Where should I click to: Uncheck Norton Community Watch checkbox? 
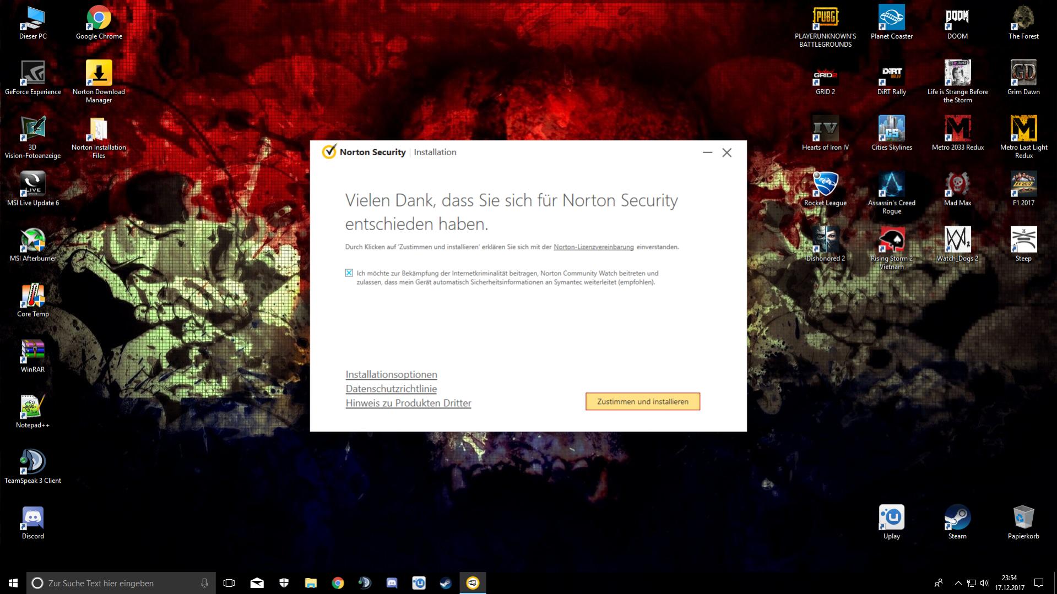click(349, 273)
